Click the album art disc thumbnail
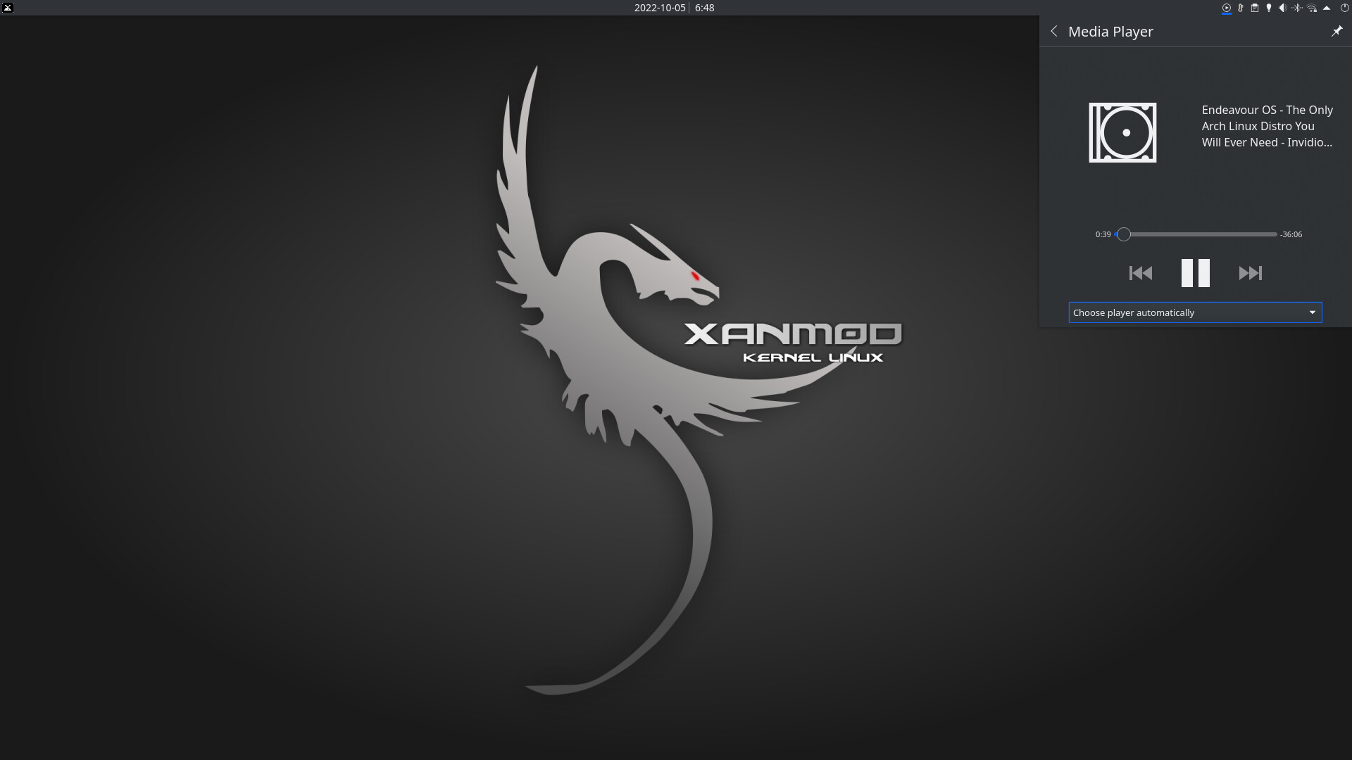1352x760 pixels. pyautogui.click(x=1122, y=132)
